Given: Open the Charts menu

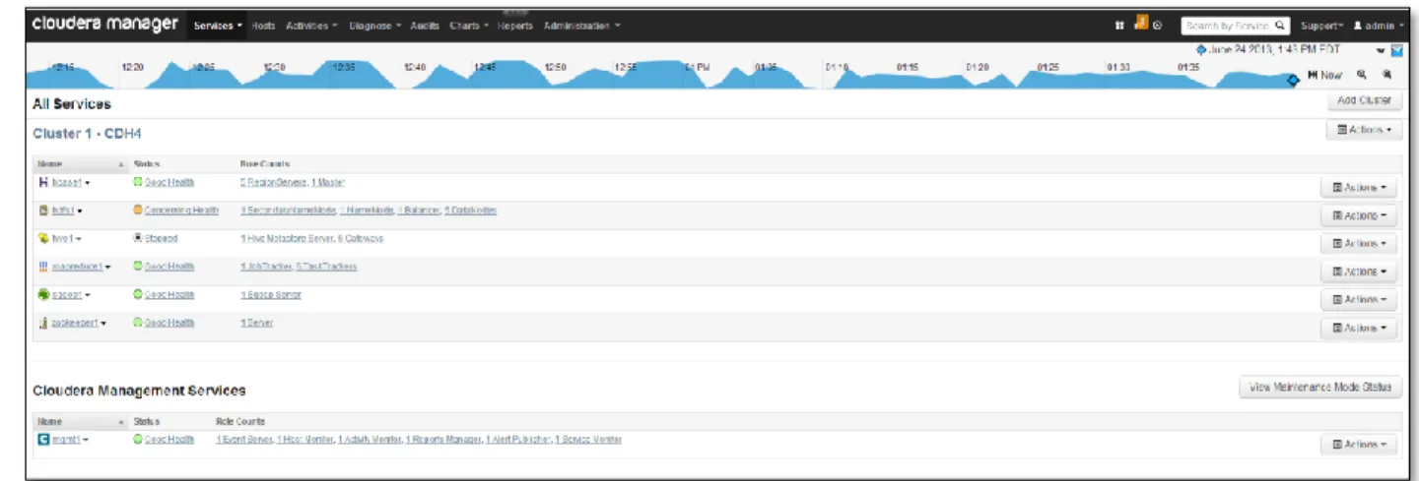Looking at the screenshot, I should coord(469,26).
